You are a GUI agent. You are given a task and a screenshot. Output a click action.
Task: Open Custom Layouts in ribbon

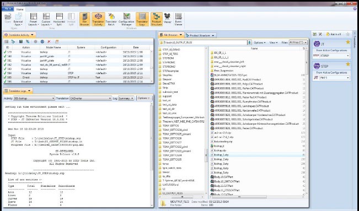click(46, 19)
